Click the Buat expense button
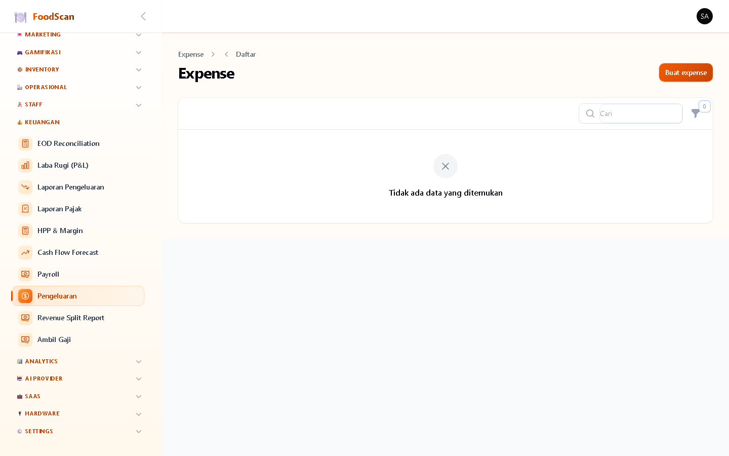This screenshot has width=729, height=456. (x=686, y=72)
